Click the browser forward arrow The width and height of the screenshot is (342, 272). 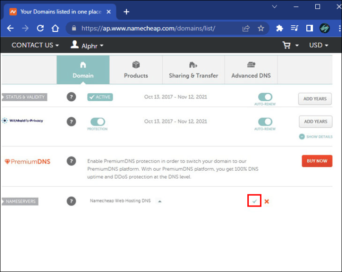[x=25, y=28]
